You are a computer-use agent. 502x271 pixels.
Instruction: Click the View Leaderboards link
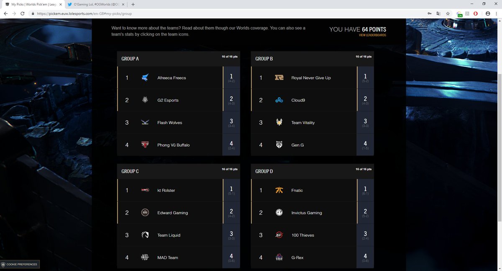pos(372,35)
